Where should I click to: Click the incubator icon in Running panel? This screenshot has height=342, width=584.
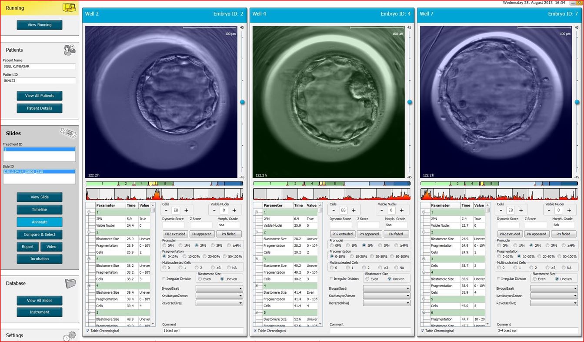tap(69, 7)
